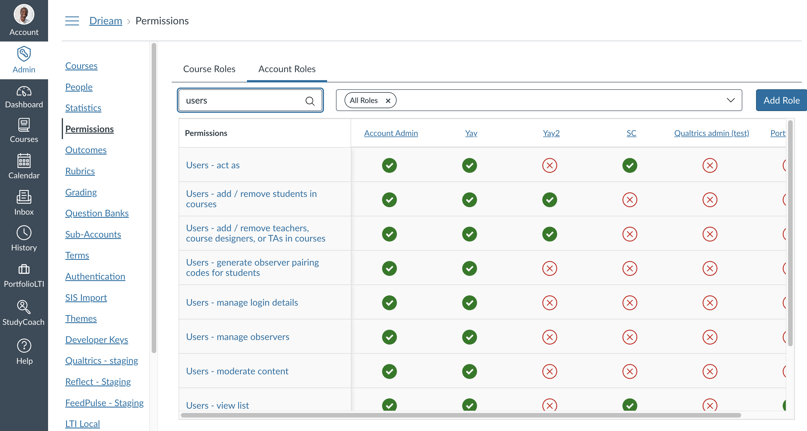Click the table vertical scrollbar
The height and width of the screenshot is (431, 807).
click(790, 233)
